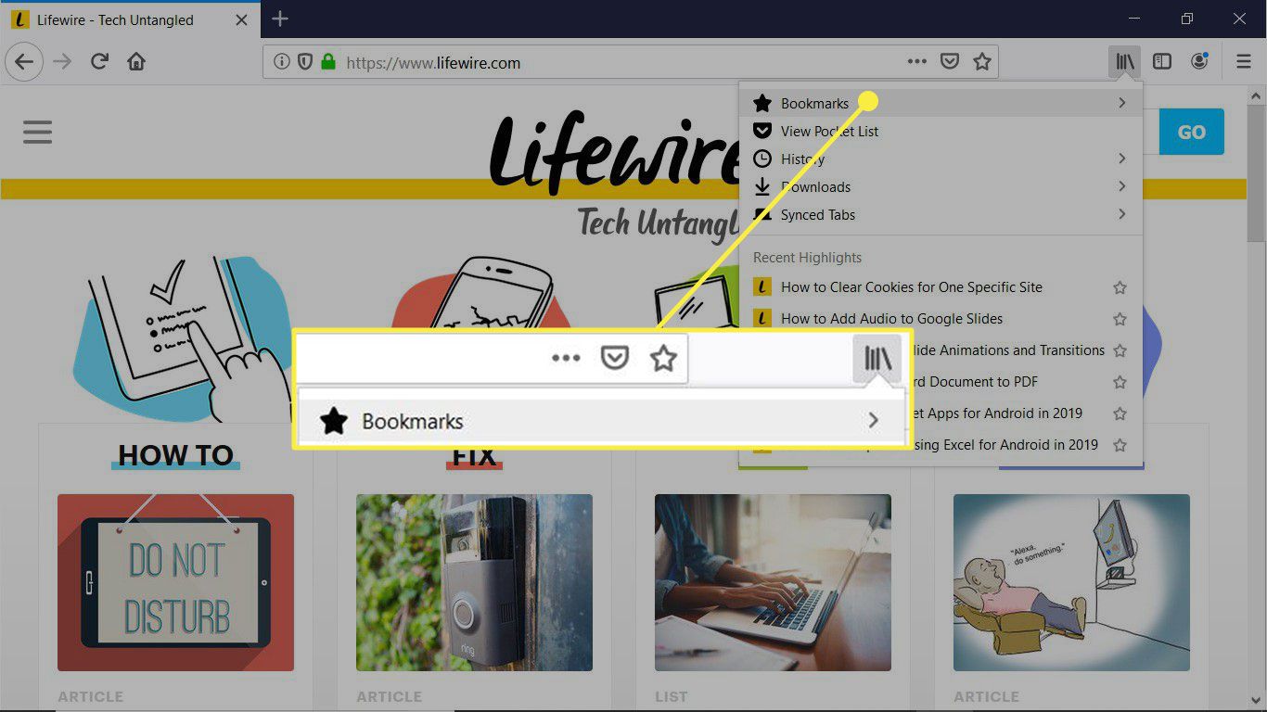Viewport: 1267px width, 712px height.
Task: Open the laptop typing list thumbnail
Action: 773,582
